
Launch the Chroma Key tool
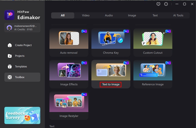pos(111,42)
